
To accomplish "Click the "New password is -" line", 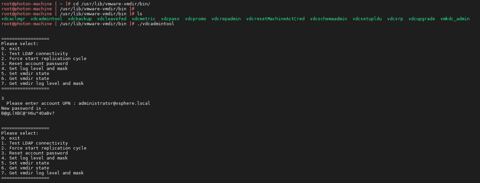I will (x=24, y=108).
